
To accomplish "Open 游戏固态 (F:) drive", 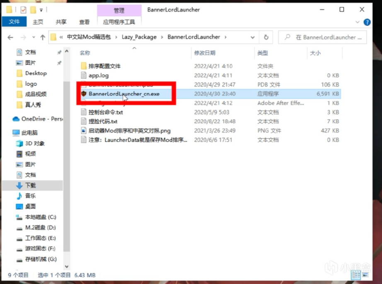I will [40, 248].
